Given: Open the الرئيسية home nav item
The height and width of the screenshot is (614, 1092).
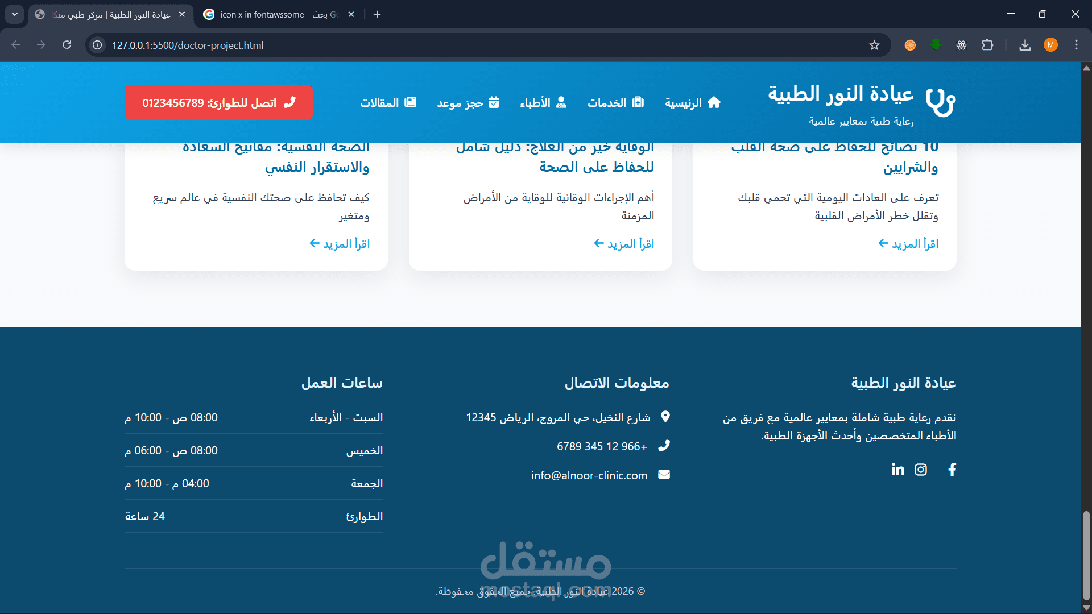Looking at the screenshot, I should click(693, 103).
